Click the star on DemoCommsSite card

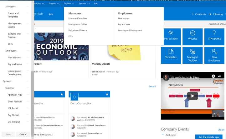[107, 94]
